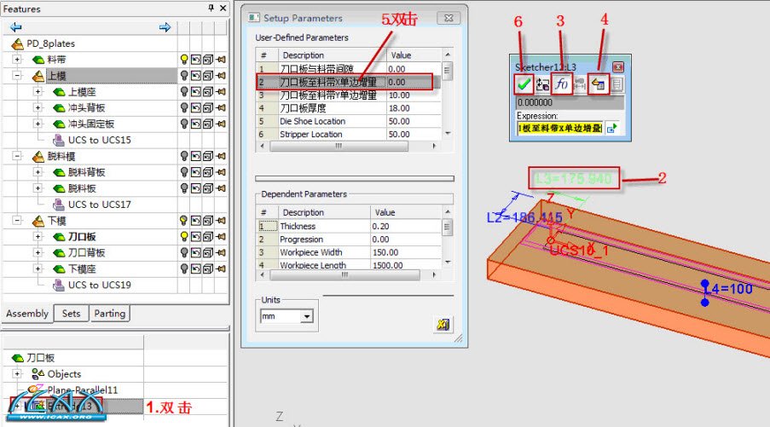Select parameter row 刀口板厚度 value 18.00

[348, 108]
